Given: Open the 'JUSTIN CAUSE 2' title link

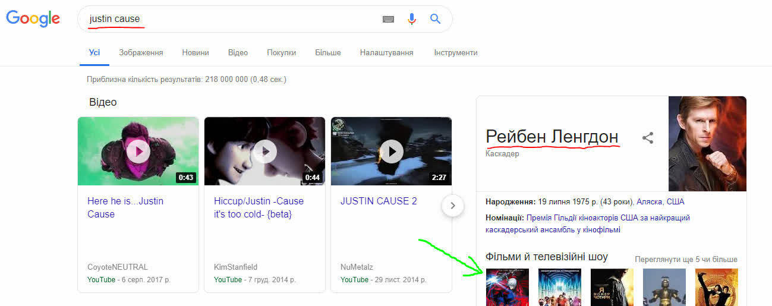Looking at the screenshot, I should (379, 201).
